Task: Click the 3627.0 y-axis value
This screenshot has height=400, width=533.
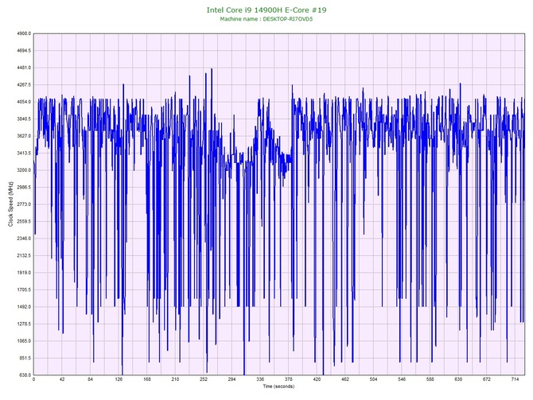Action: [x=24, y=136]
